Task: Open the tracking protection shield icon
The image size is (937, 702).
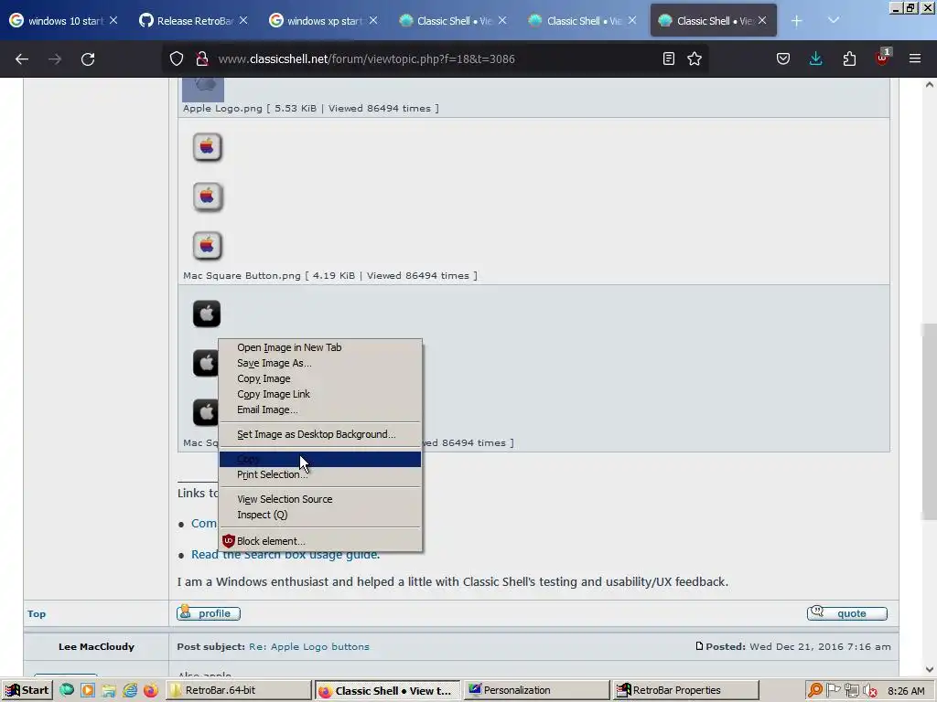Action: click(177, 58)
